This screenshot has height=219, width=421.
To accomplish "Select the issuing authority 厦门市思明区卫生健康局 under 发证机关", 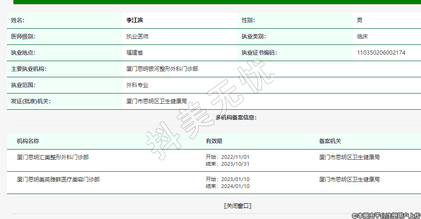I will [157, 101].
